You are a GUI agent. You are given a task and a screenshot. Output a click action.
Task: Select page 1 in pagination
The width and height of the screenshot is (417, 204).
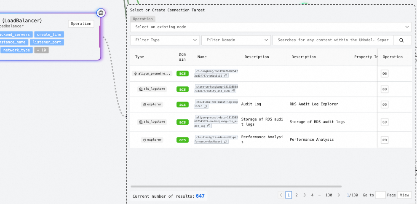[x=289, y=195]
